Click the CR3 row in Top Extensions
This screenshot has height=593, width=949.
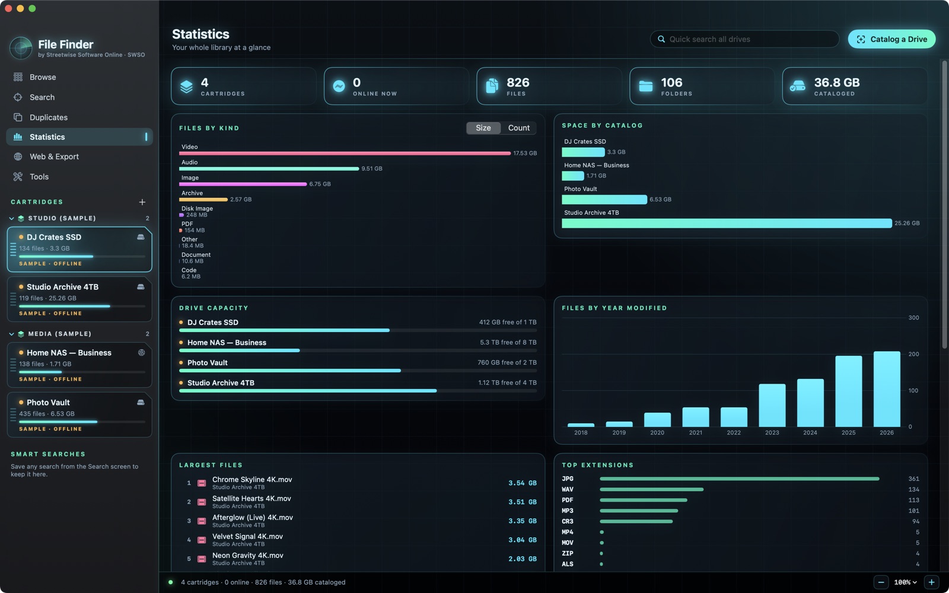tap(740, 521)
